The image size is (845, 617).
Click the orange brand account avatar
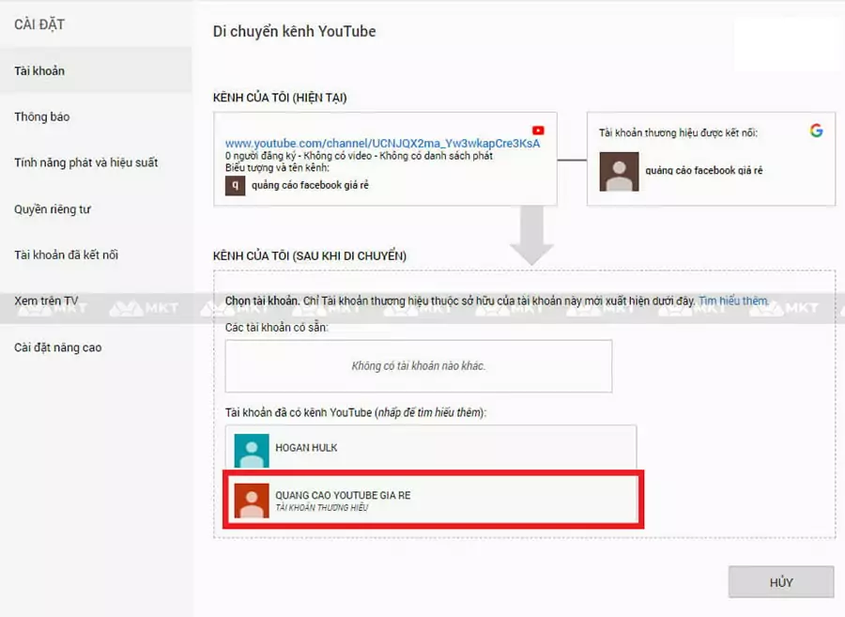(x=252, y=501)
